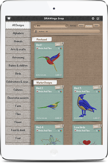Select the All Designs category
This screenshot has width=108, height=165.
[18, 25]
